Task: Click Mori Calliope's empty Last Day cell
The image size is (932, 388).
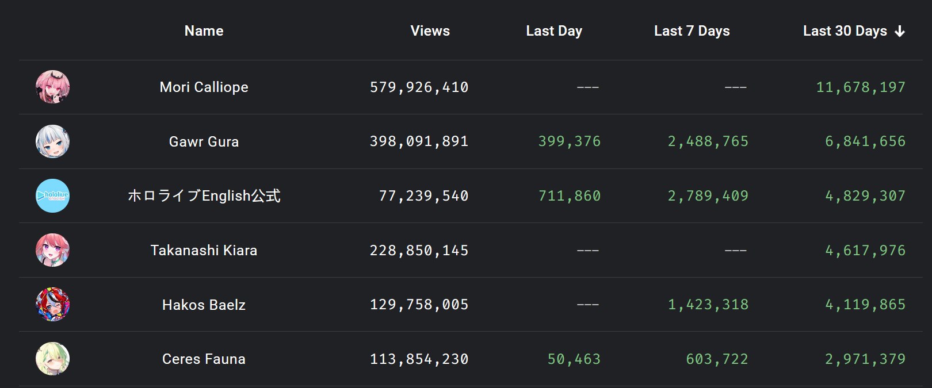Action: pyautogui.click(x=588, y=87)
